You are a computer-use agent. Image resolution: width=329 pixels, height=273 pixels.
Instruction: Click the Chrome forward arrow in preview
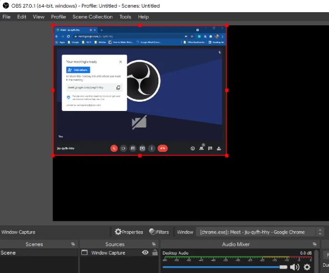click(62, 36)
